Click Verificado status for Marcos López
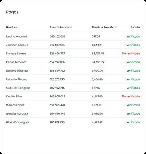Viewport: 146px width, 154px height. [133, 105]
